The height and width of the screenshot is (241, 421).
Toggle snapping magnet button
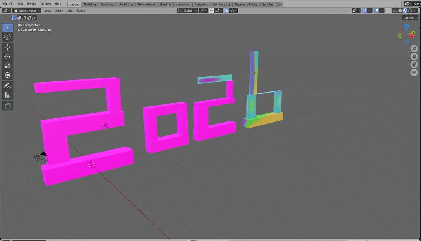(211, 11)
